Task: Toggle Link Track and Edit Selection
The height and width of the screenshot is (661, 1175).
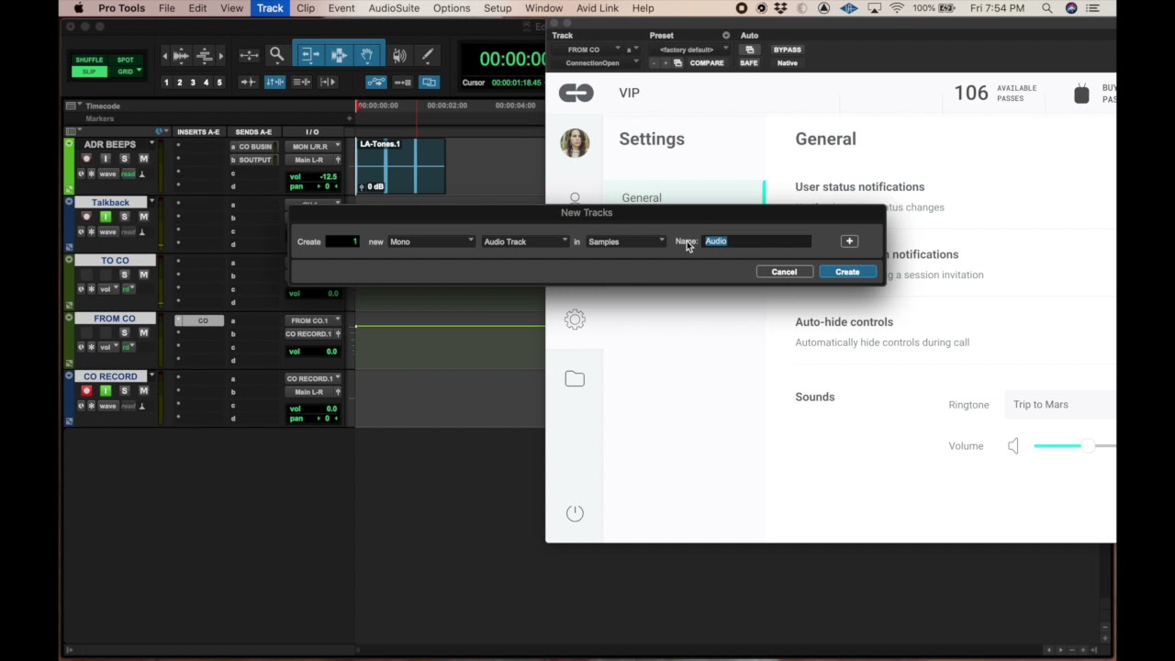Action: [301, 83]
